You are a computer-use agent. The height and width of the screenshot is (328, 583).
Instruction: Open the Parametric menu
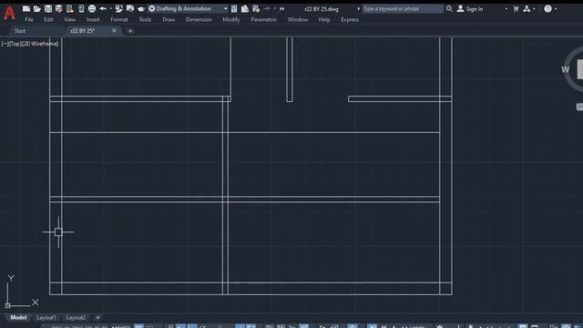click(263, 19)
